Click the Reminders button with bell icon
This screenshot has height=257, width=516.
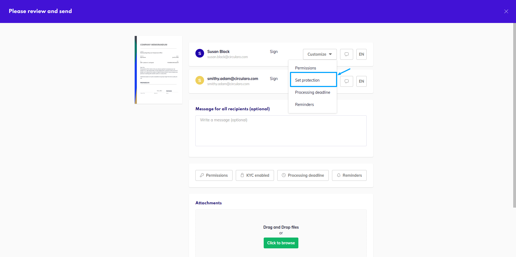(349, 175)
